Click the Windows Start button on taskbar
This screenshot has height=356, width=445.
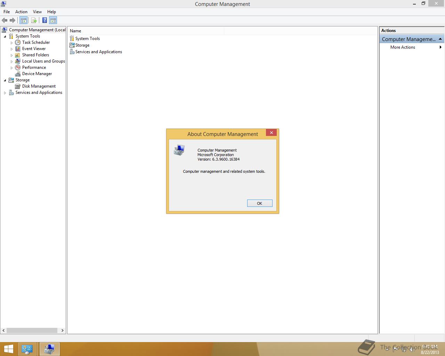[x=8, y=349]
